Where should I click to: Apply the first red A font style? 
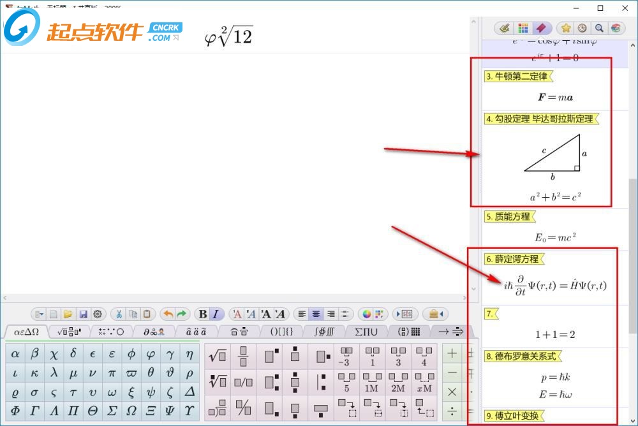(237, 314)
